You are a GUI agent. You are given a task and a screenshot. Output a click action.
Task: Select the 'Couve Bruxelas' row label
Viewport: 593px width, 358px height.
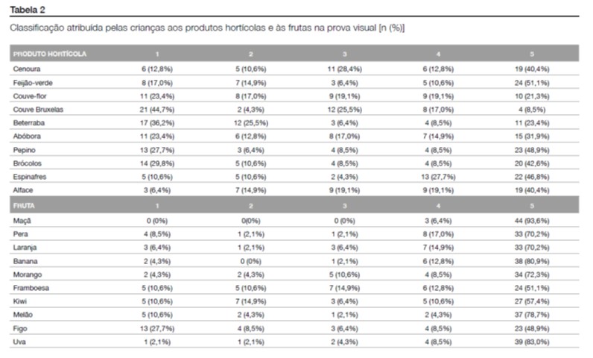[39, 109]
